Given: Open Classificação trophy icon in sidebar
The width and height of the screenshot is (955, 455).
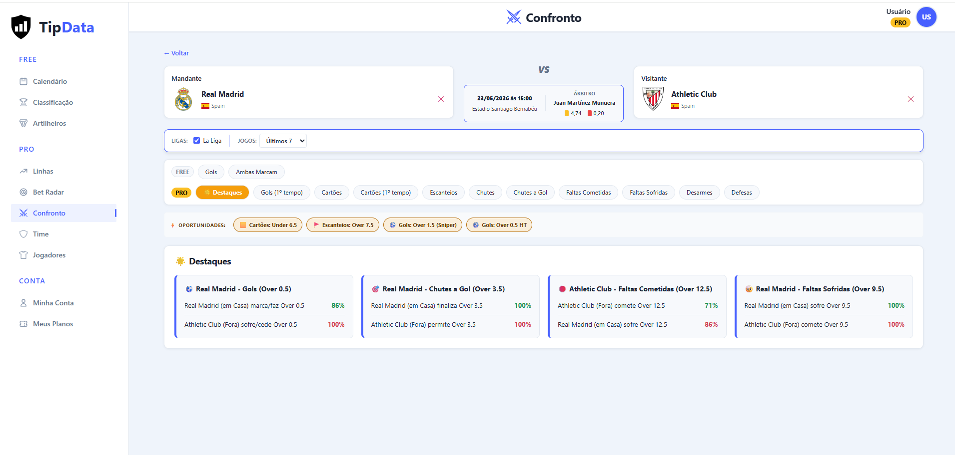Looking at the screenshot, I should [x=23, y=102].
